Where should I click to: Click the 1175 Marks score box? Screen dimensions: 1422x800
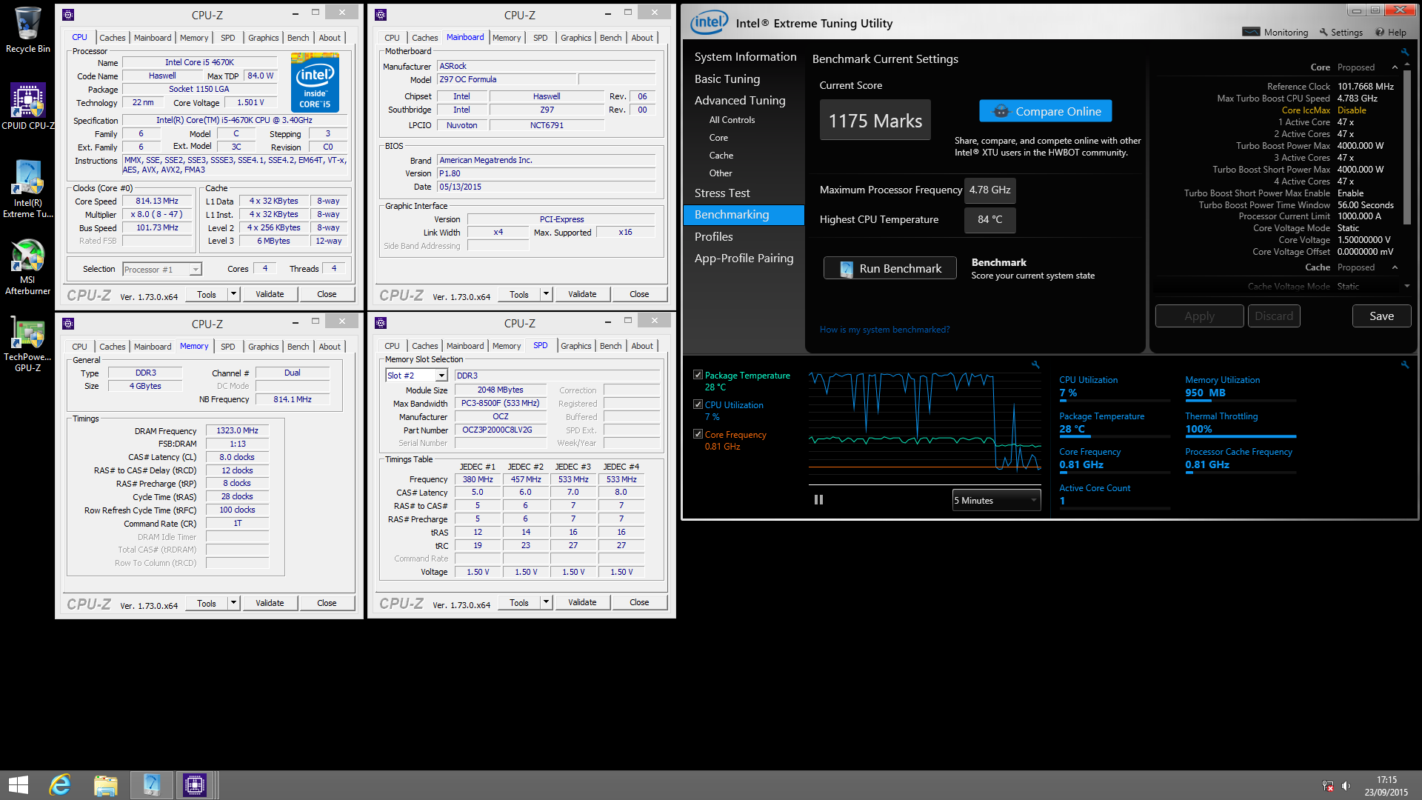tap(875, 120)
